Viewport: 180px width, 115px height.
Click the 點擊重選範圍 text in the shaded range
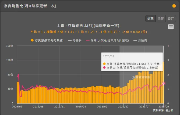(x=142, y=77)
